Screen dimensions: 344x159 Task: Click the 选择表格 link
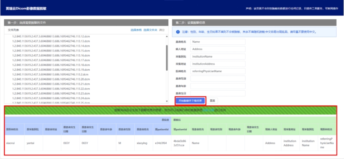(136, 30)
